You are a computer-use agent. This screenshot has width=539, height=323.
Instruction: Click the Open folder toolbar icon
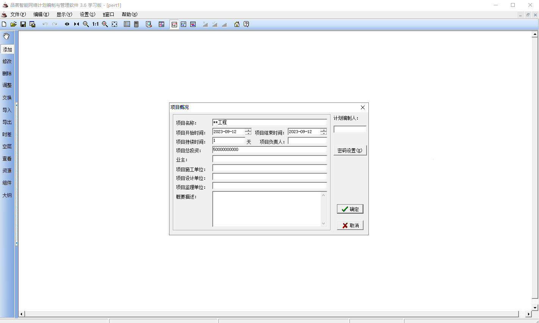(x=14, y=24)
